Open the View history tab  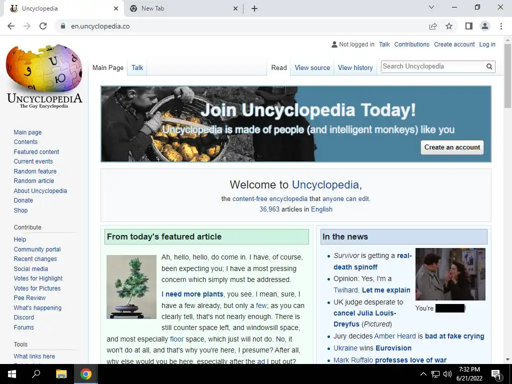[355, 68]
